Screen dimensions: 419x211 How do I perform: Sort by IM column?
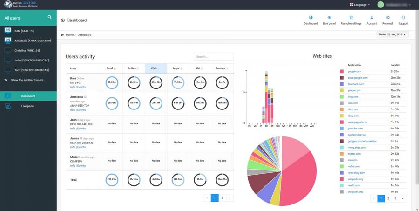coord(200,68)
